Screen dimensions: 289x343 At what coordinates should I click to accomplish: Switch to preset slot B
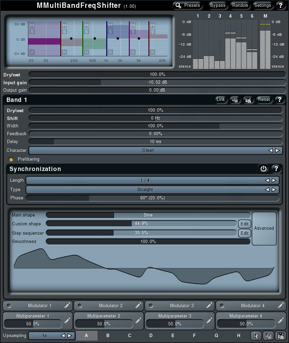[x=108, y=335]
